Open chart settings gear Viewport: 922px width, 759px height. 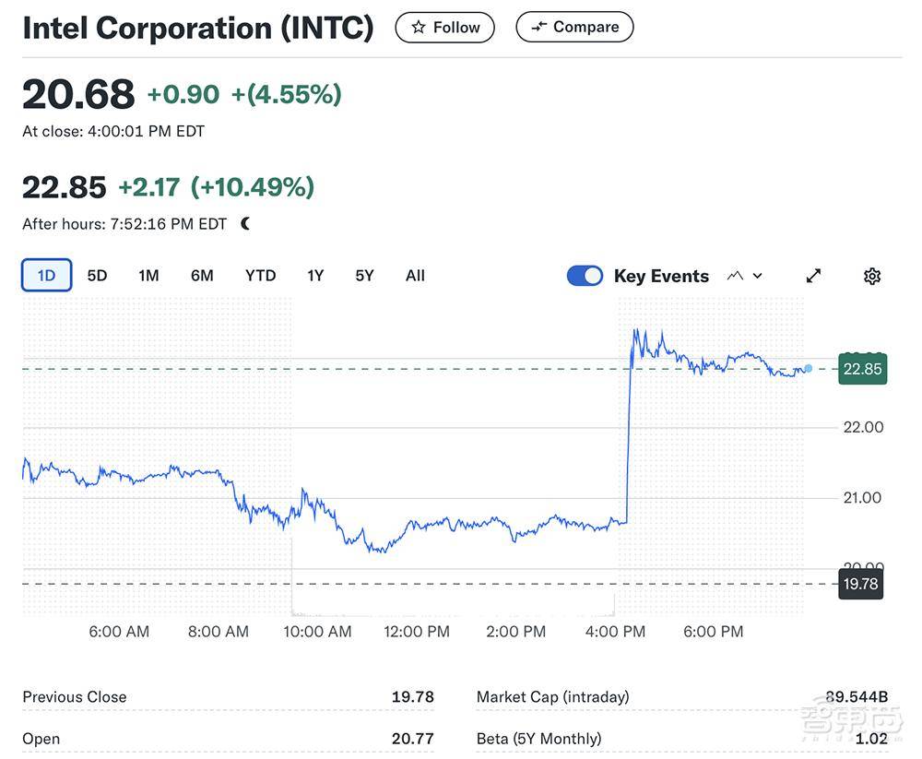[x=872, y=276]
